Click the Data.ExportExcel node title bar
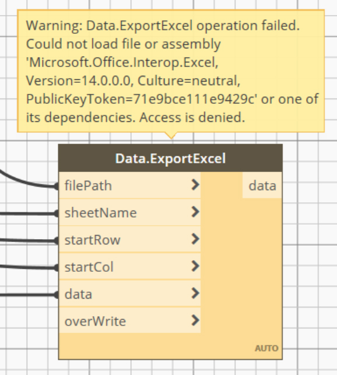337x375 pixels. [x=170, y=158]
